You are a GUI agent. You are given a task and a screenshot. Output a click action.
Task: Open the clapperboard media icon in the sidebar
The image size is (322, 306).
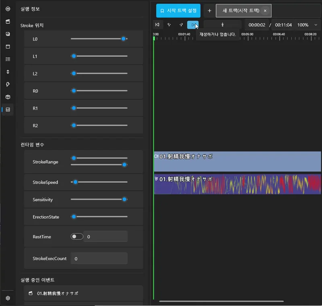tap(7, 22)
